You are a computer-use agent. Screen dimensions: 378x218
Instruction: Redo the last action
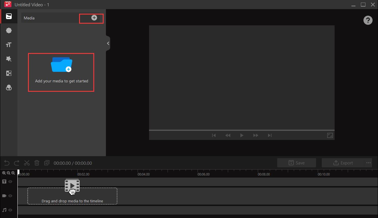tap(17, 163)
